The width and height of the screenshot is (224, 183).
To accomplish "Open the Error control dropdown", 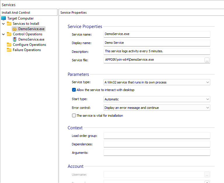I will [x=157, y=108].
